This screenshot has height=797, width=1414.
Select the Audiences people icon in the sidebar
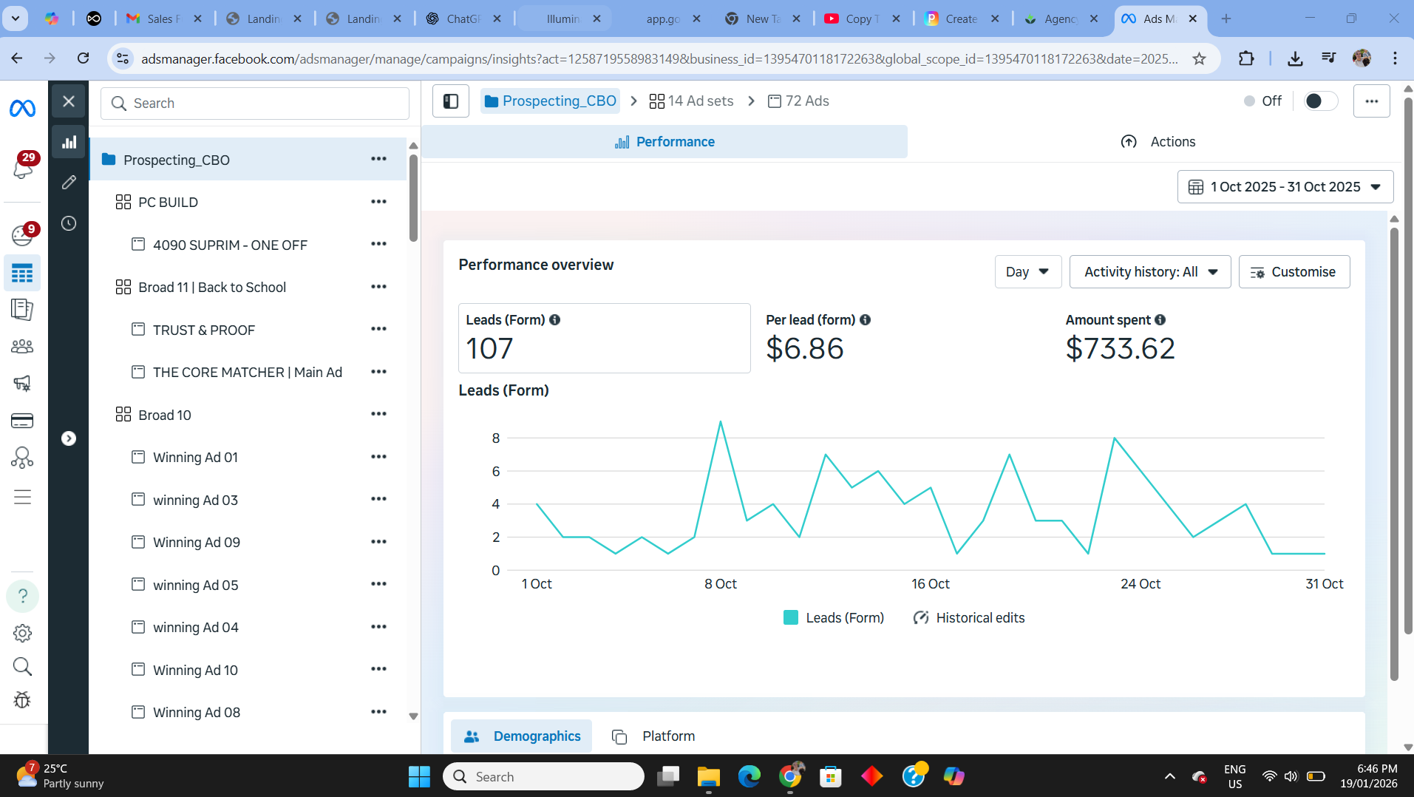22,346
